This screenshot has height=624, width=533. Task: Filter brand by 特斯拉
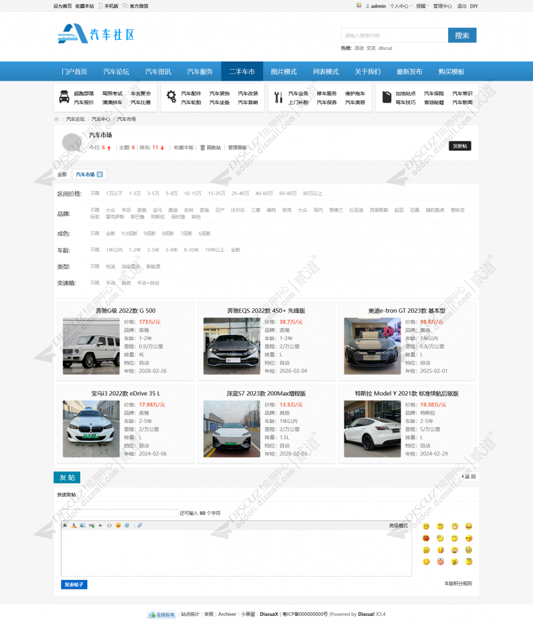click(158, 217)
